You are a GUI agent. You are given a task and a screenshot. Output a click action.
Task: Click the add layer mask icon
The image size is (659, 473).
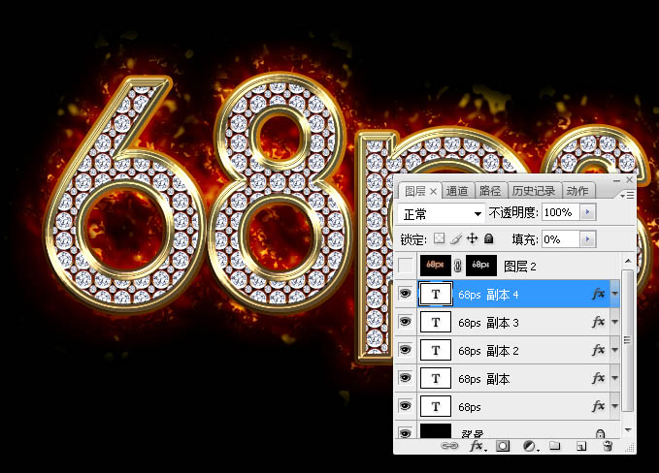(x=504, y=447)
